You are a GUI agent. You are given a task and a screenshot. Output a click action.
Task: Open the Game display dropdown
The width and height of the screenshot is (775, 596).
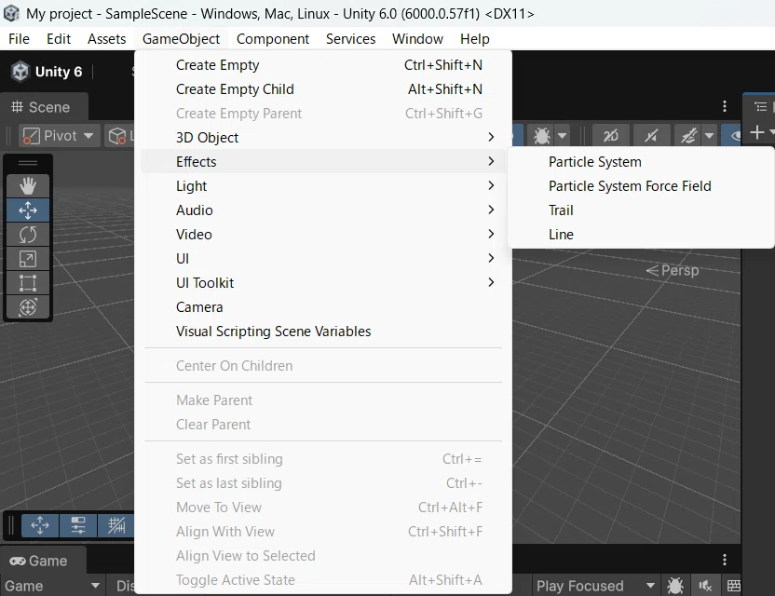pyautogui.click(x=52, y=586)
